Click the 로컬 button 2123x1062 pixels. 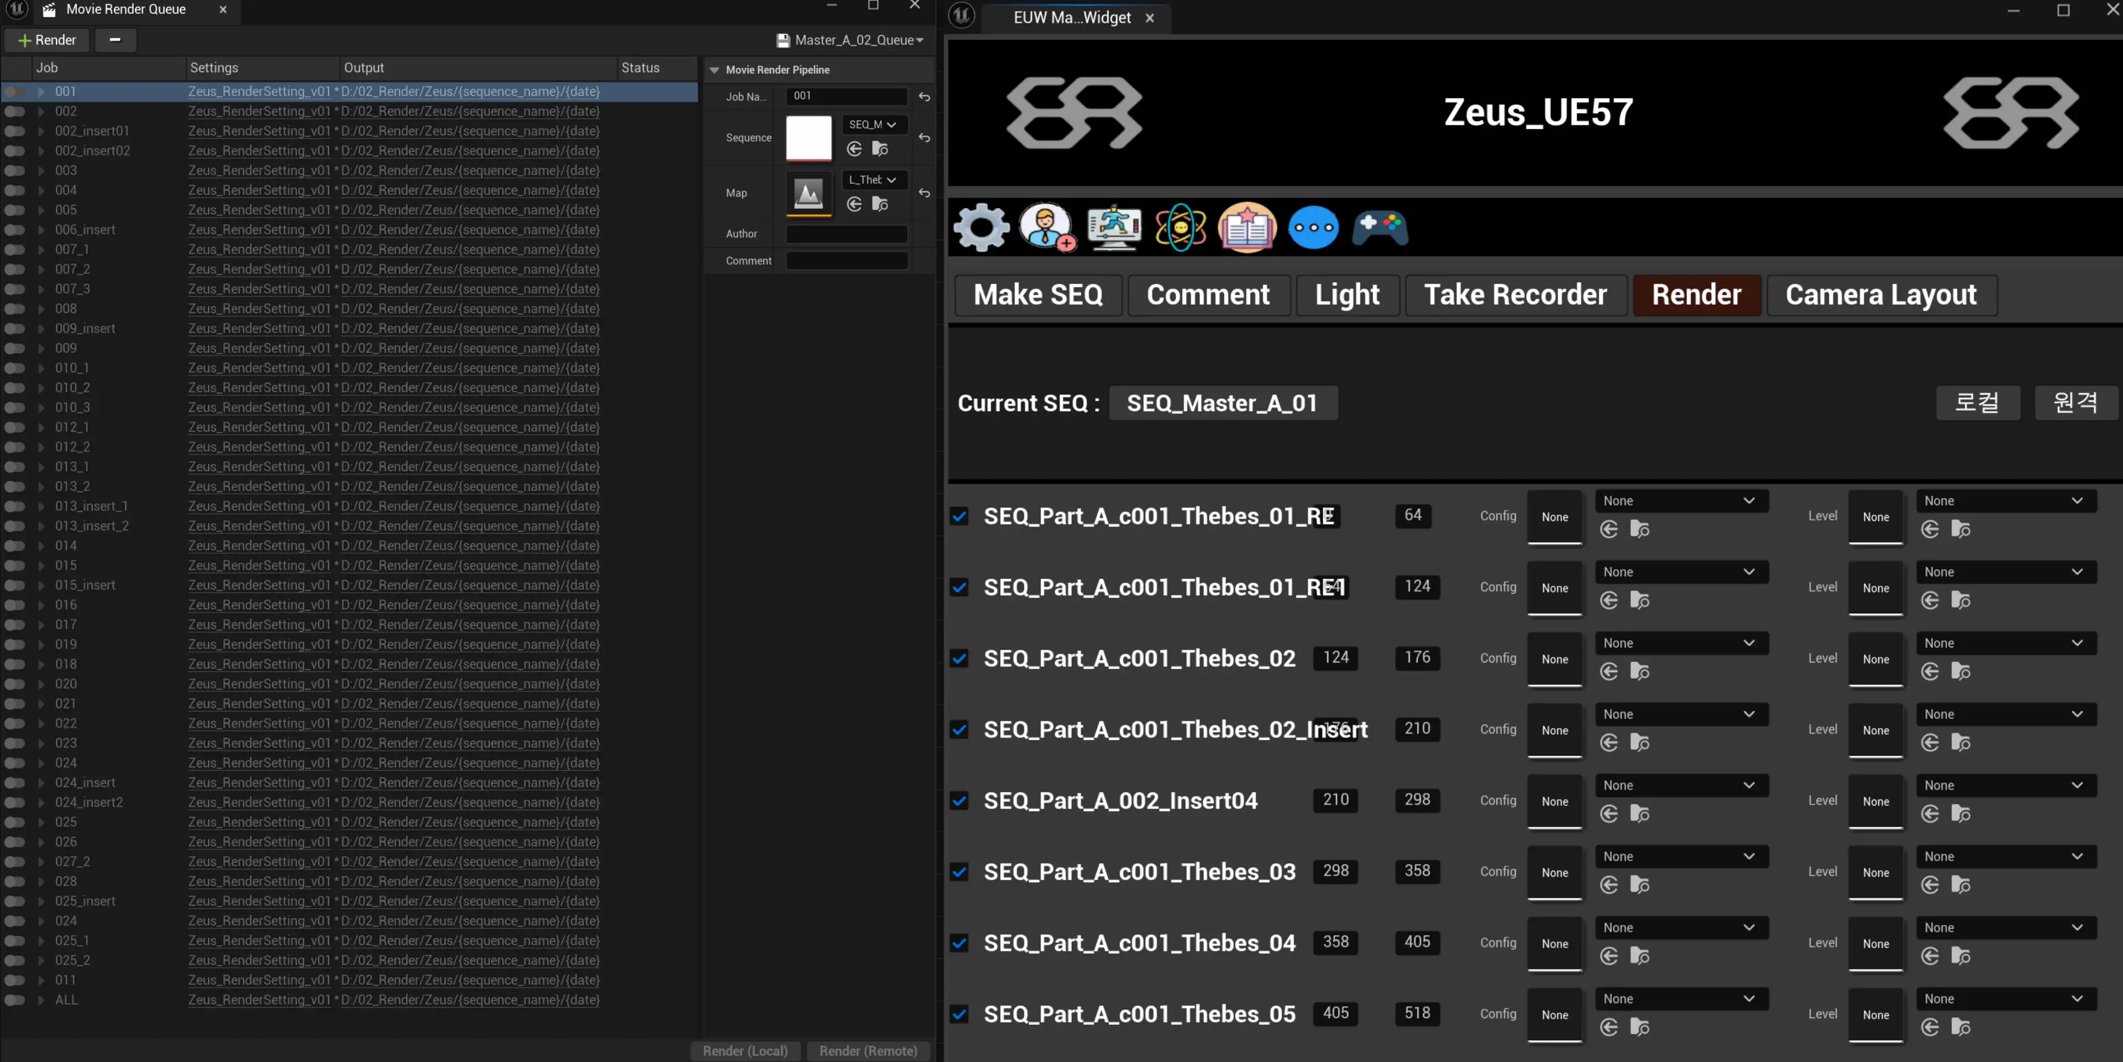tap(1977, 403)
